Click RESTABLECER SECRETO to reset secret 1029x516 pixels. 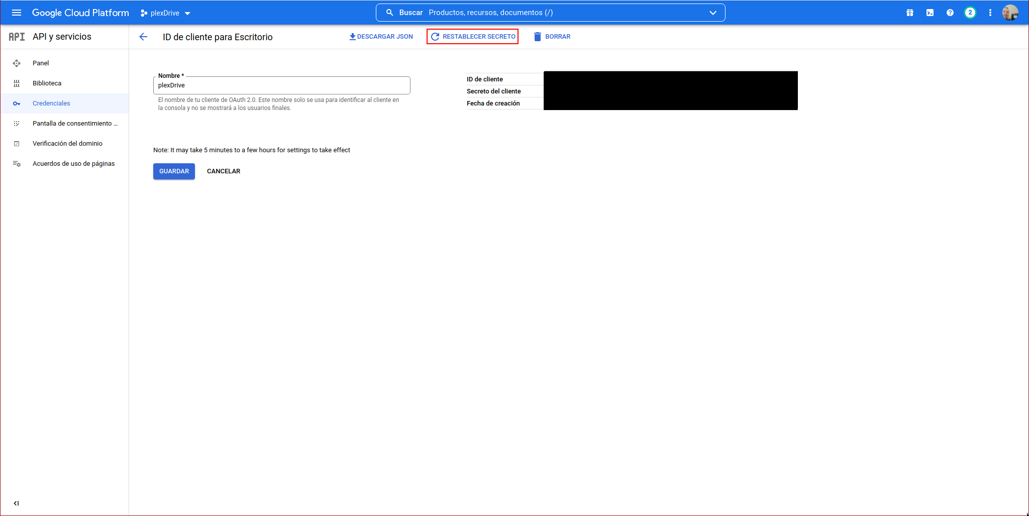473,37
